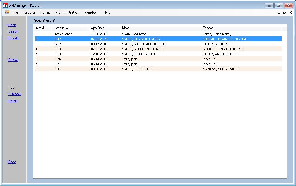
Task: Click the Close link at sidebar bottom
Action: [12, 162]
